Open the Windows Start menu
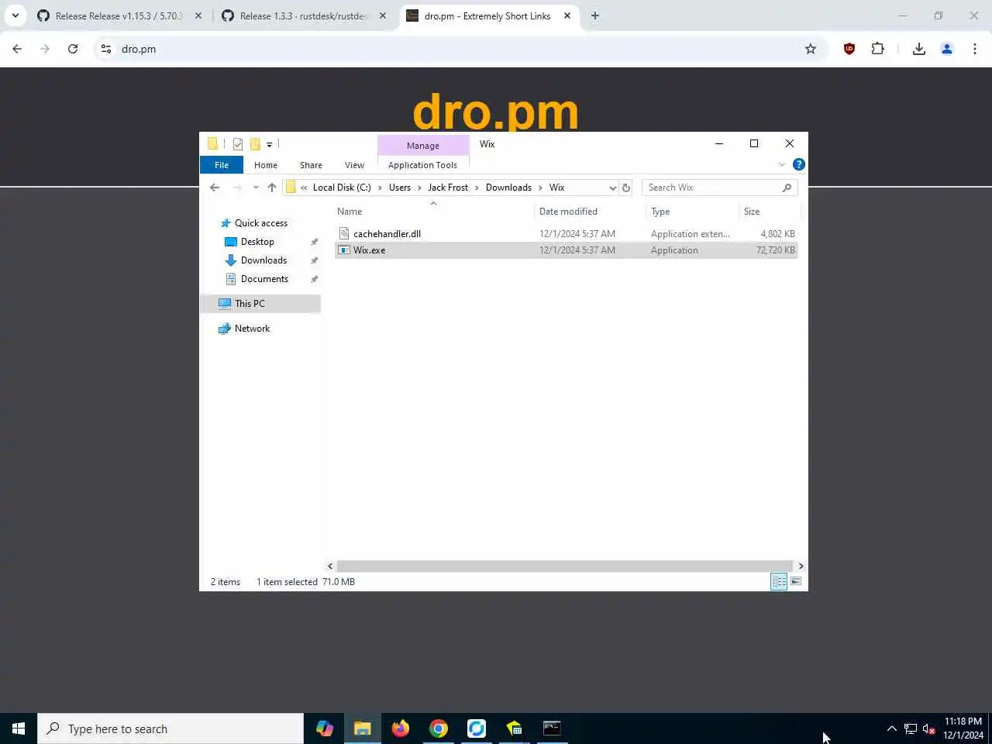This screenshot has height=744, width=992. (19, 728)
